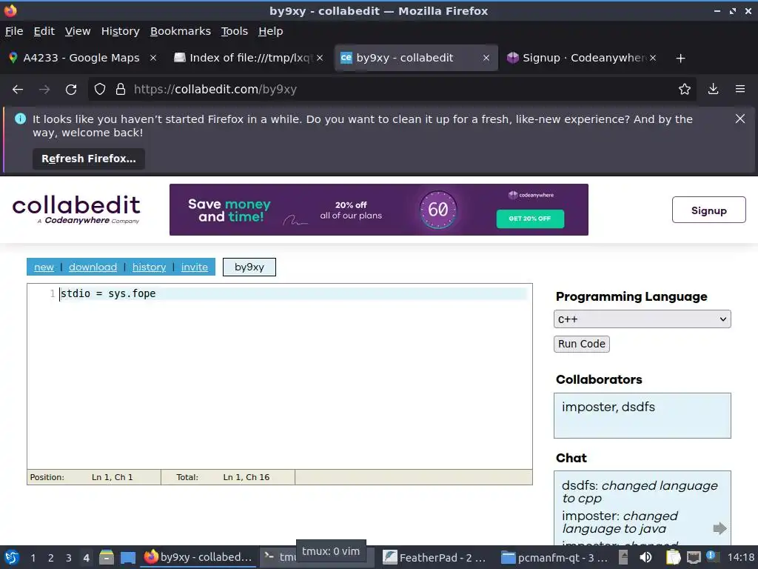The height and width of the screenshot is (569, 758).
Task: Dismiss the Refresh Firefox notification bar
Action: point(740,119)
